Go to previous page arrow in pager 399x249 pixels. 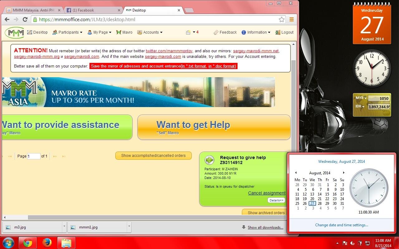point(10,156)
